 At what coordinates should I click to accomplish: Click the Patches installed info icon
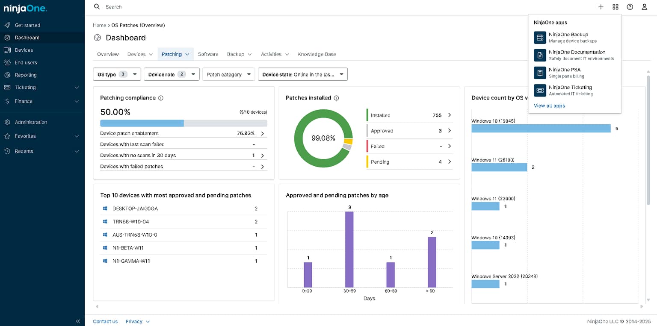[336, 98]
